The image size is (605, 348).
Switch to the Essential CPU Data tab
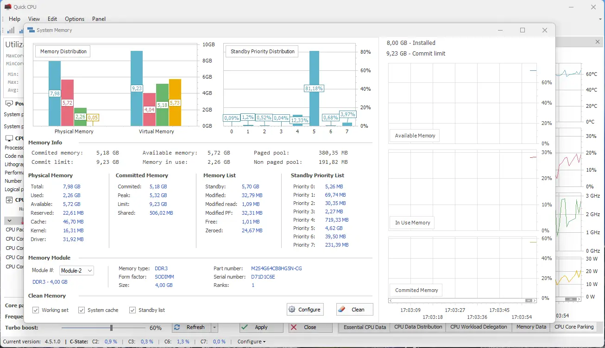pos(365,327)
